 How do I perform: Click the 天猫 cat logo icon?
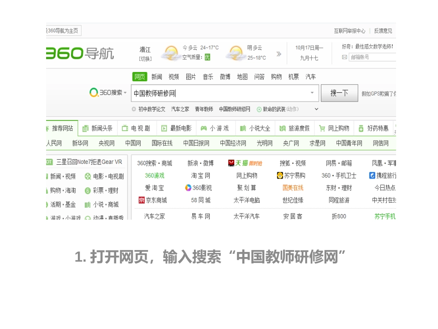click(231, 163)
